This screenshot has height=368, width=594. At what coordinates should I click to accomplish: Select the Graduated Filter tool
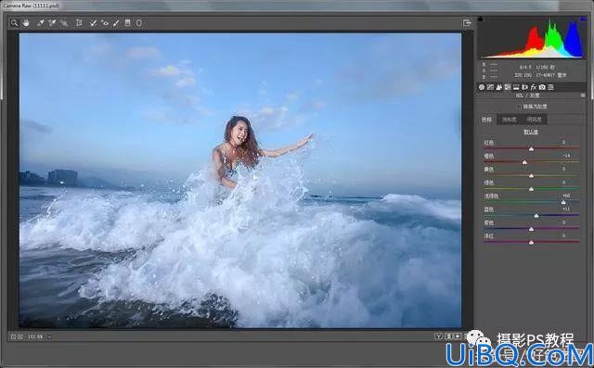click(128, 23)
